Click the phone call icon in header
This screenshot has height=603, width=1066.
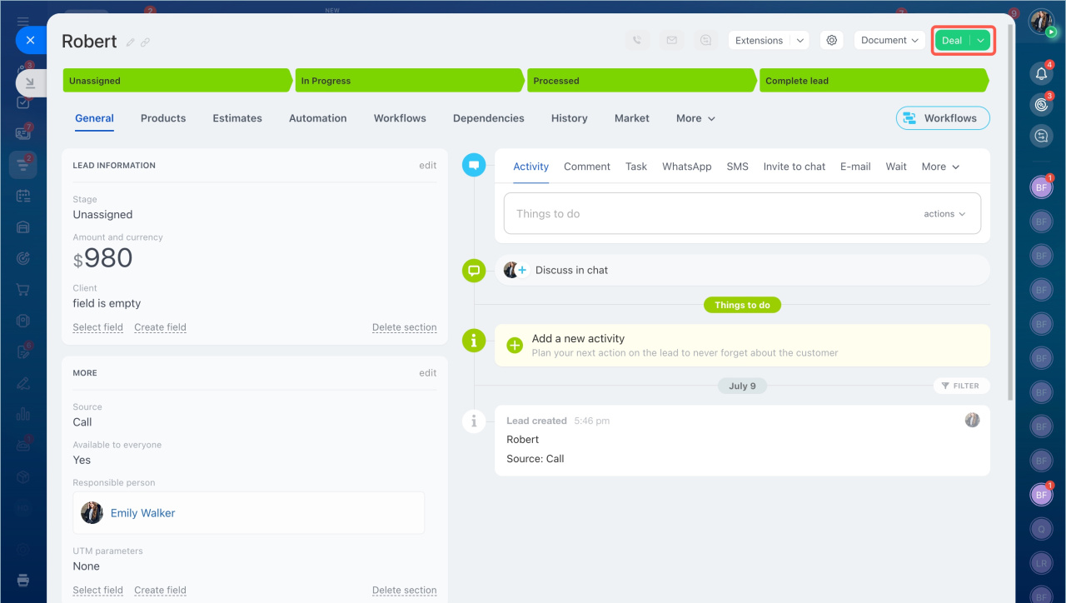(637, 40)
